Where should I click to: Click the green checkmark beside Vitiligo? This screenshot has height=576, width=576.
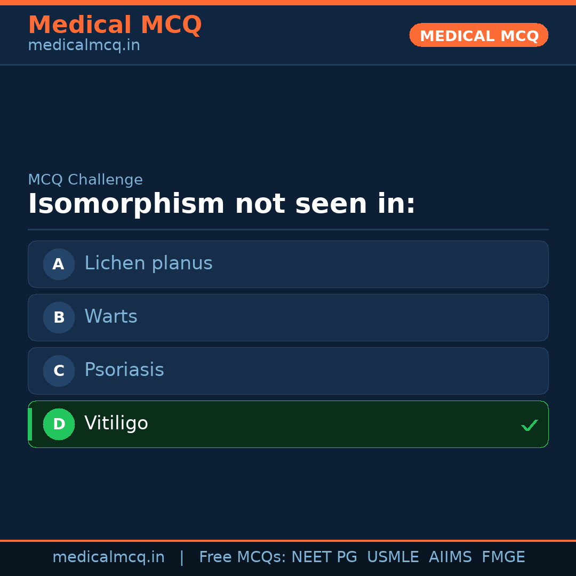[529, 425]
